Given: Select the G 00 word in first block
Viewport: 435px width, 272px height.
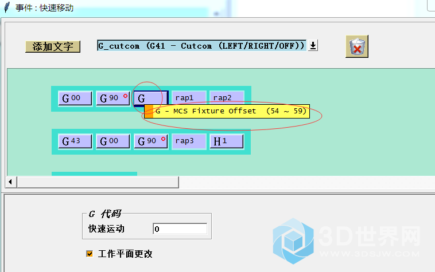Looking at the screenshot, I should click(75, 98).
